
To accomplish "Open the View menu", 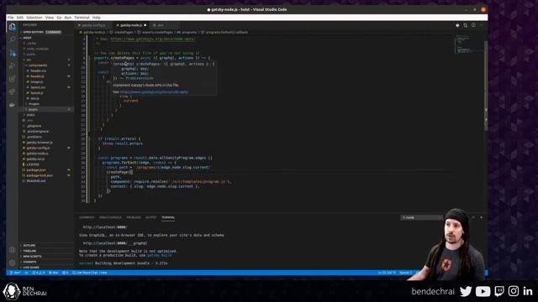I will 50,18.
